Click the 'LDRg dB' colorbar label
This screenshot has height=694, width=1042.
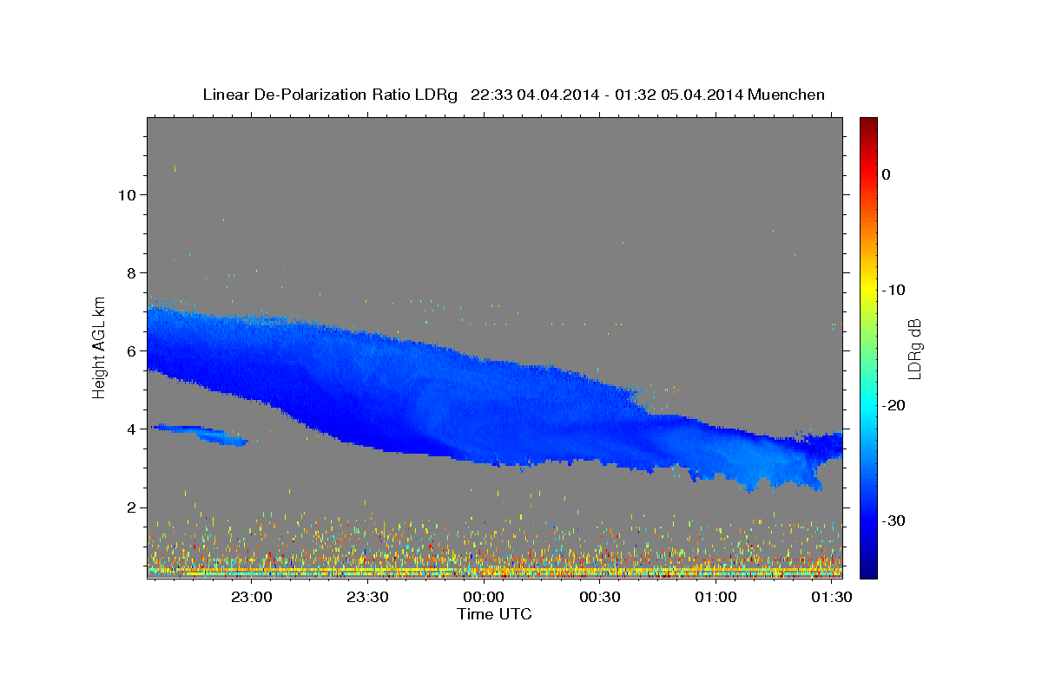click(913, 348)
